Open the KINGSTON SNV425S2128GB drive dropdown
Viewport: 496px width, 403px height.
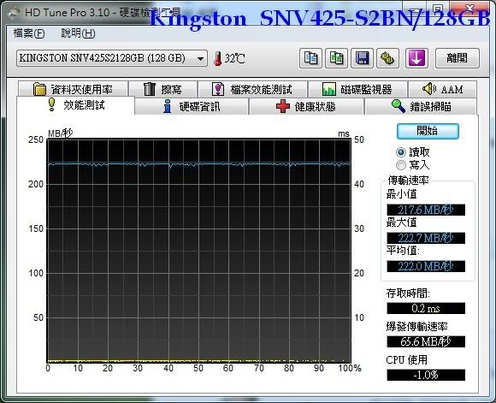[112, 58]
